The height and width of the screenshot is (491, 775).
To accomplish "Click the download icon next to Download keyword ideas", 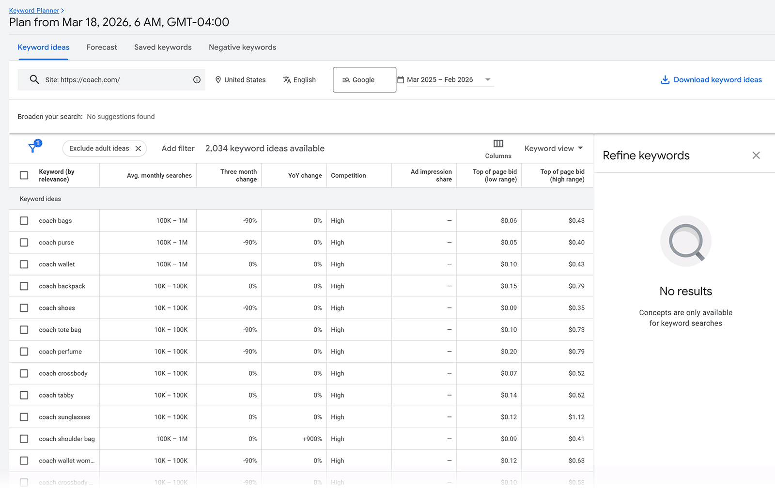I will (665, 79).
